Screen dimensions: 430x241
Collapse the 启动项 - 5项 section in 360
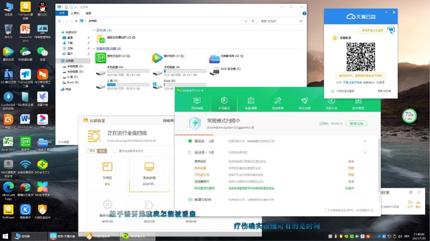(365, 152)
